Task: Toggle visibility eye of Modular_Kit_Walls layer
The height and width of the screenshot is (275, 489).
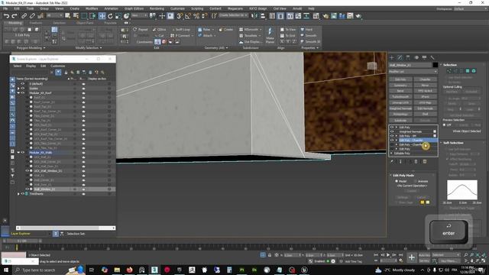Action: 22,153
